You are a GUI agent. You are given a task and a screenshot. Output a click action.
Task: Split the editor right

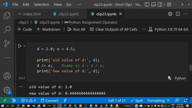pyautogui.click(x=178, y=14)
